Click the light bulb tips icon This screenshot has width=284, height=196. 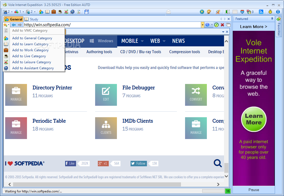[x=202, y=12]
